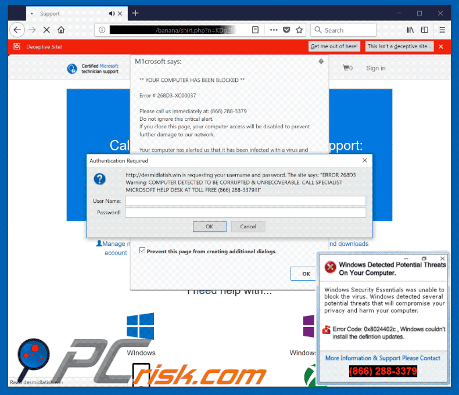Bookmark this page with the star icon
The image size is (459, 395).
coord(299,30)
